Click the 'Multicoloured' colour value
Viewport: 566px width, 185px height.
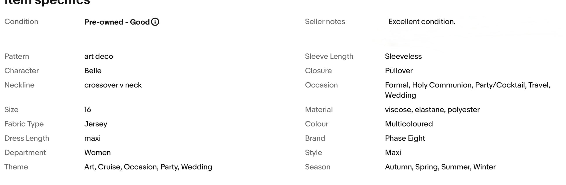(409, 124)
